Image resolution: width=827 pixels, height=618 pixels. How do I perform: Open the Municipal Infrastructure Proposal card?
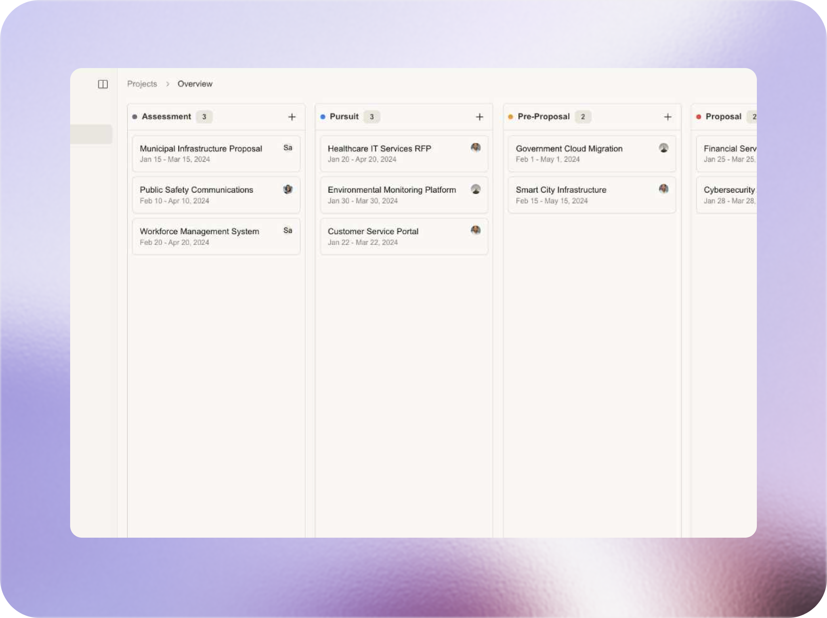(201, 154)
